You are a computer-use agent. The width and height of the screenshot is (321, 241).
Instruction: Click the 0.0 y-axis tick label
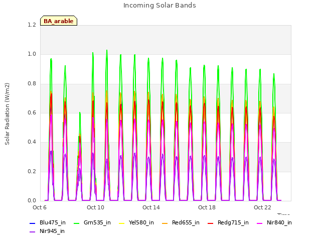(32, 200)
